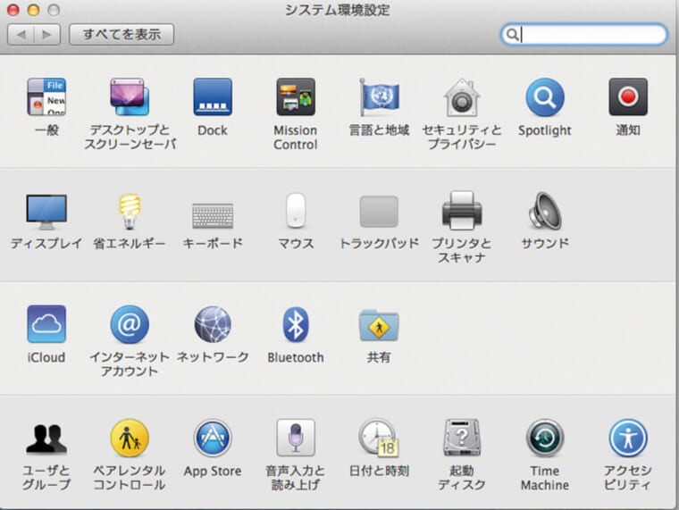Open ペアレンタルコントロール preferences
The width and height of the screenshot is (679, 510).
tap(130, 438)
